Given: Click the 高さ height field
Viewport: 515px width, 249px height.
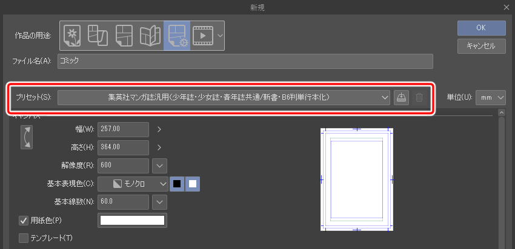Looking at the screenshot, I should (x=123, y=147).
